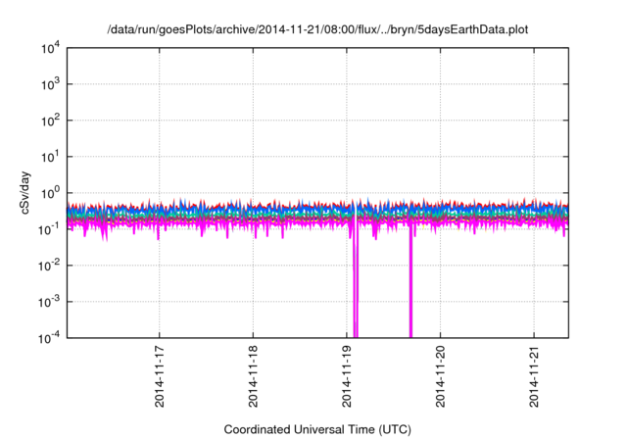Click the 10^0 y-axis tick label
This screenshot has width=627, height=439.
point(50,193)
